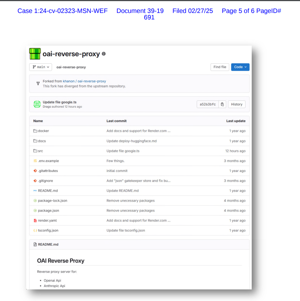
Task: Click the package.json node icon
Action: (35, 210)
